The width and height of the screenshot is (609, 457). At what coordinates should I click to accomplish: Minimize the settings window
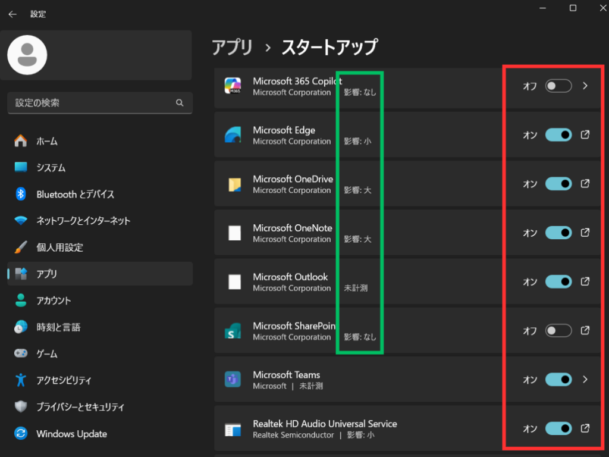pyautogui.click(x=542, y=8)
